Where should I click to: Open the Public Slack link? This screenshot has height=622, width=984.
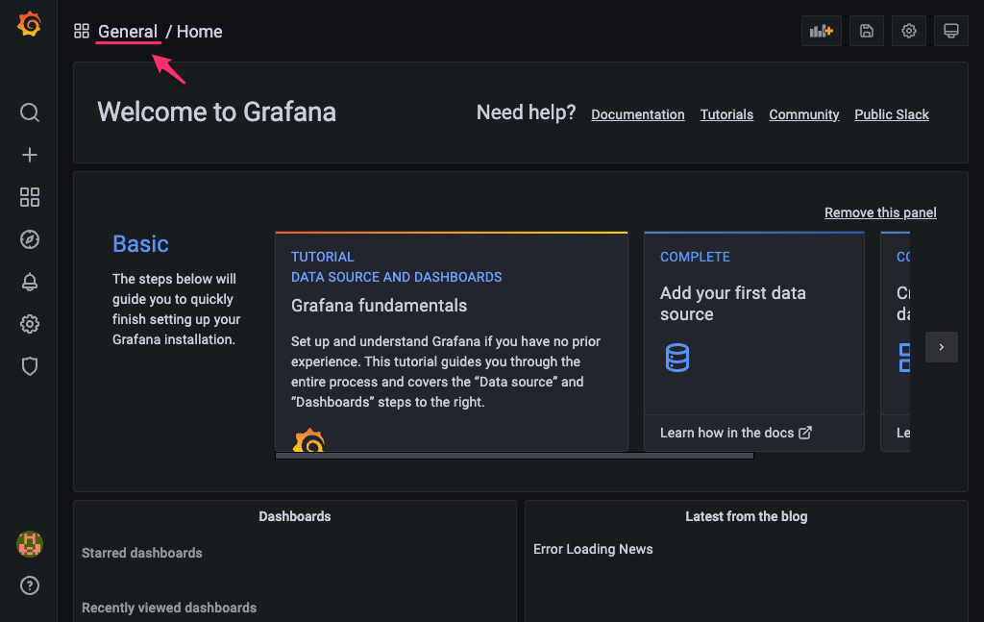(x=892, y=114)
